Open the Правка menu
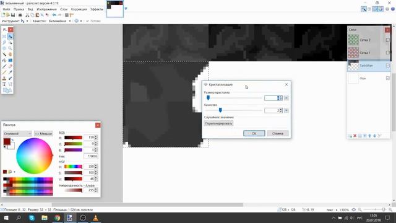Screen dimensions: 396x223 click(x=19, y=9)
